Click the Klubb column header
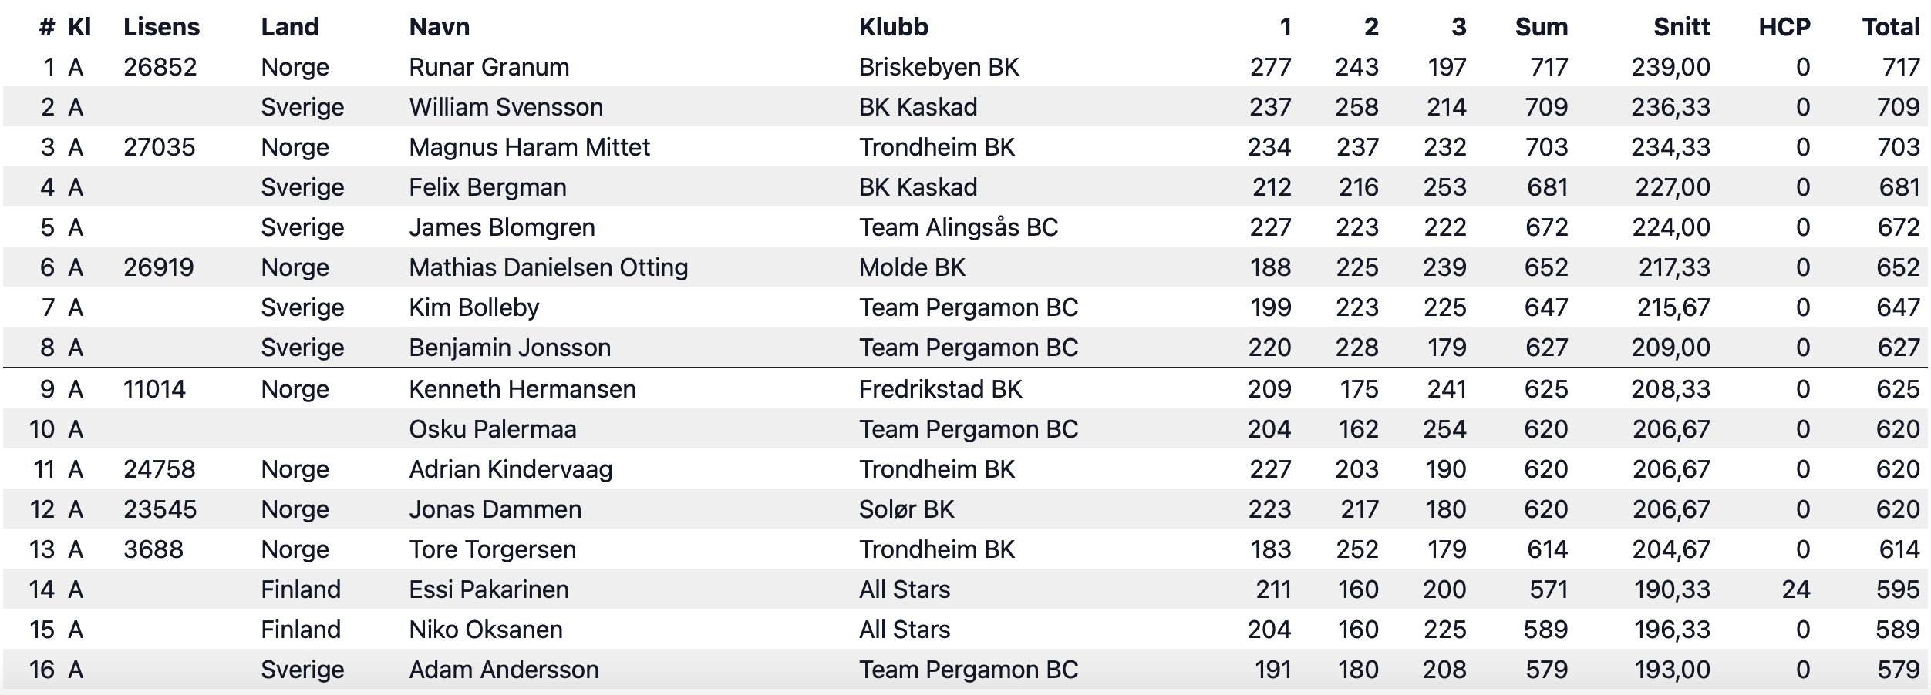 pos(894,27)
